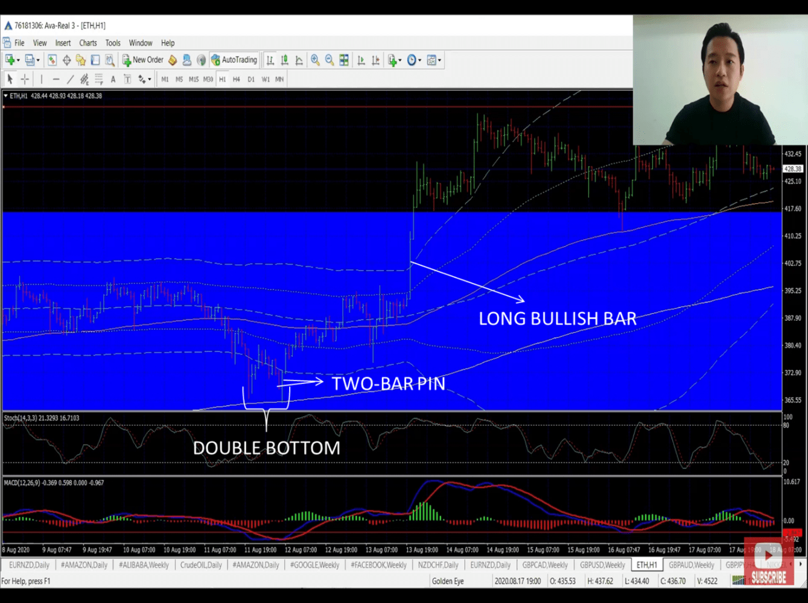This screenshot has width=808, height=603.
Task: Expand the Indicators dropdown arrow
Action: point(401,60)
